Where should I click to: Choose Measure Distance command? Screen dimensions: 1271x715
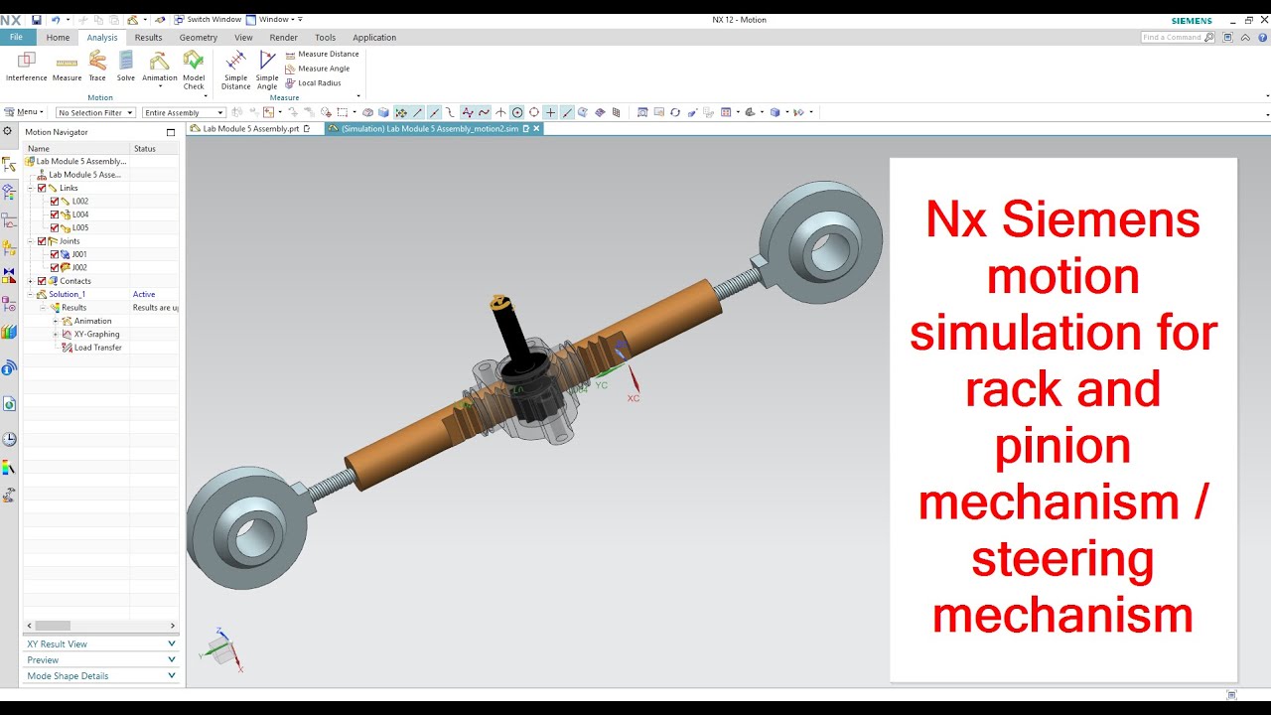[x=322, y=55]
